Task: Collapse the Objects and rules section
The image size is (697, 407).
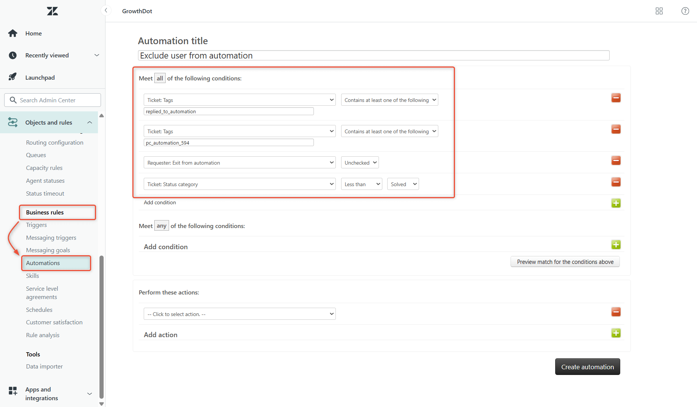Action: tap(90, 122)
